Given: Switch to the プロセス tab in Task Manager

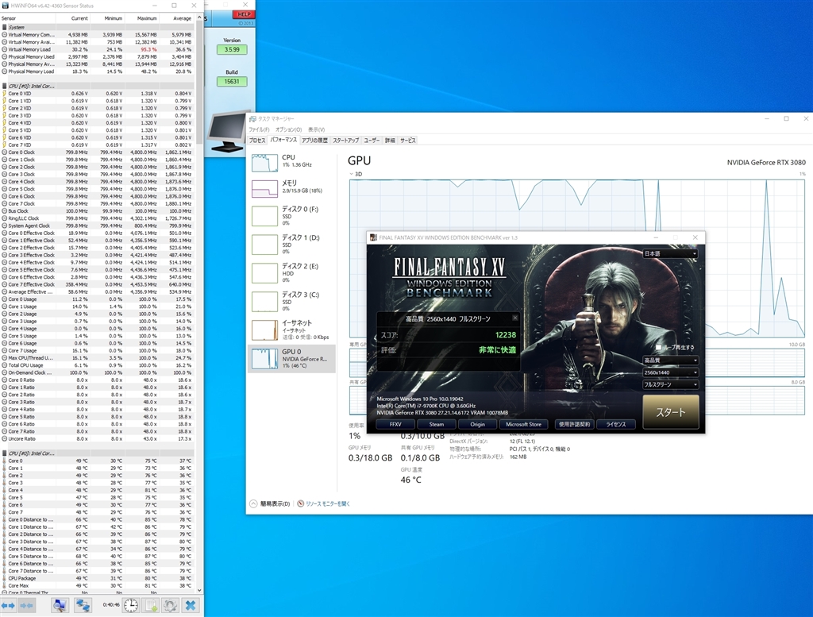Looking at the screenshot, I should click(257, 140).
